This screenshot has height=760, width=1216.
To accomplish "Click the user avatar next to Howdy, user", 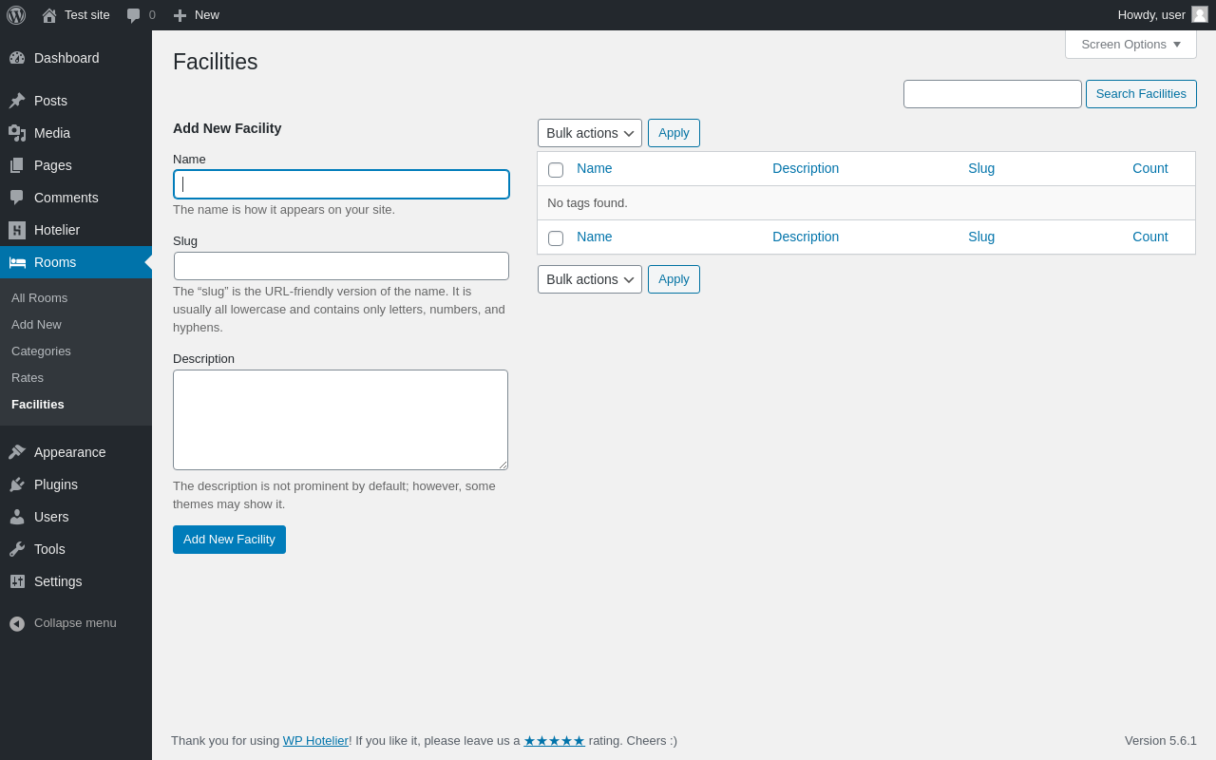I will [1200, 14].
